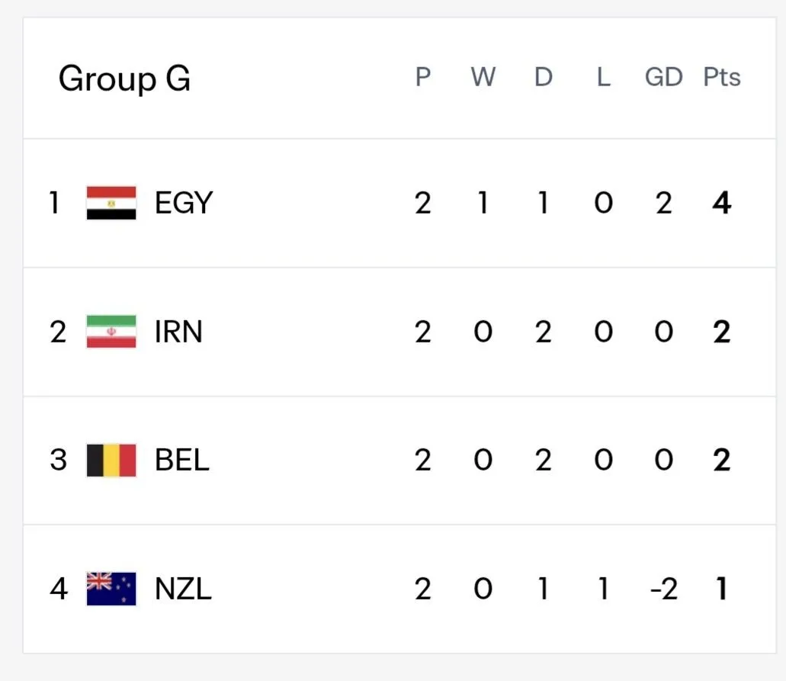Select the NZL team name
Image resolution: width=786 pixels, height=681 pixels.
click(183, 589)
